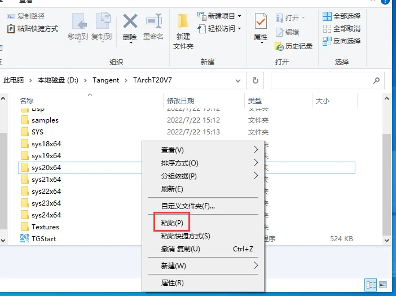Select the TGStart application file
This screenshot has width=396, height=296.
pyautogui.click(x=43, y=239)
